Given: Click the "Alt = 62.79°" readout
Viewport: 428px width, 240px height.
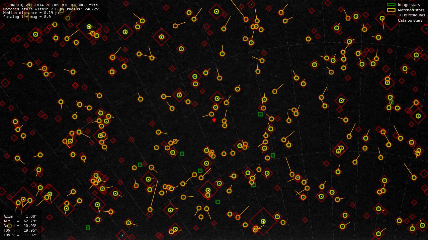Looking at the screenshot, I should tap(20, 221).
